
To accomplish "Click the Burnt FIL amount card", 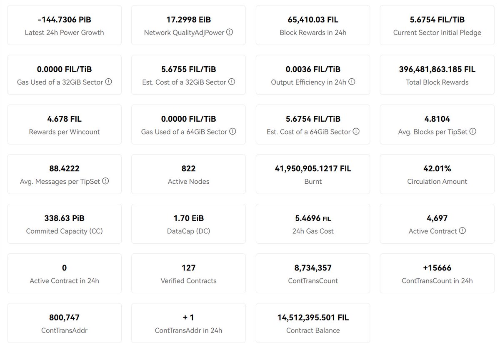I will click(312, 174).
